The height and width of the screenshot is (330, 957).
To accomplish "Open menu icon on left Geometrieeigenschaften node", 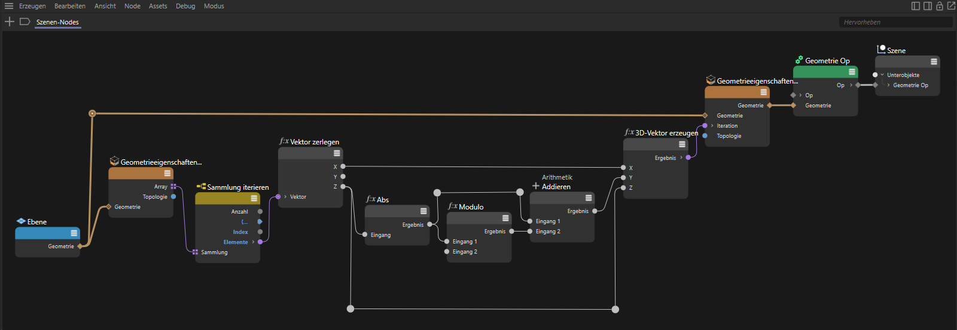I will tap(167, 173).
